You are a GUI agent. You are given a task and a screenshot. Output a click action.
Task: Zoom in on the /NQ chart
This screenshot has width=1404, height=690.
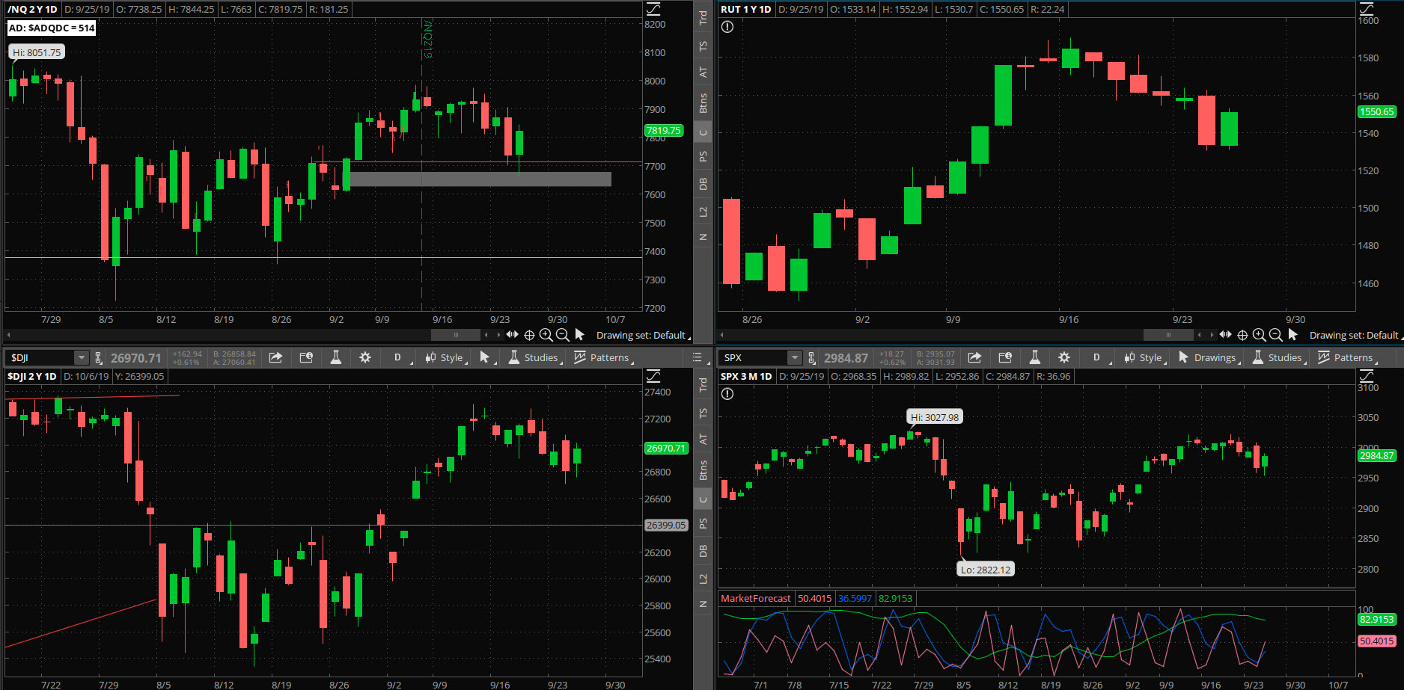546,335
